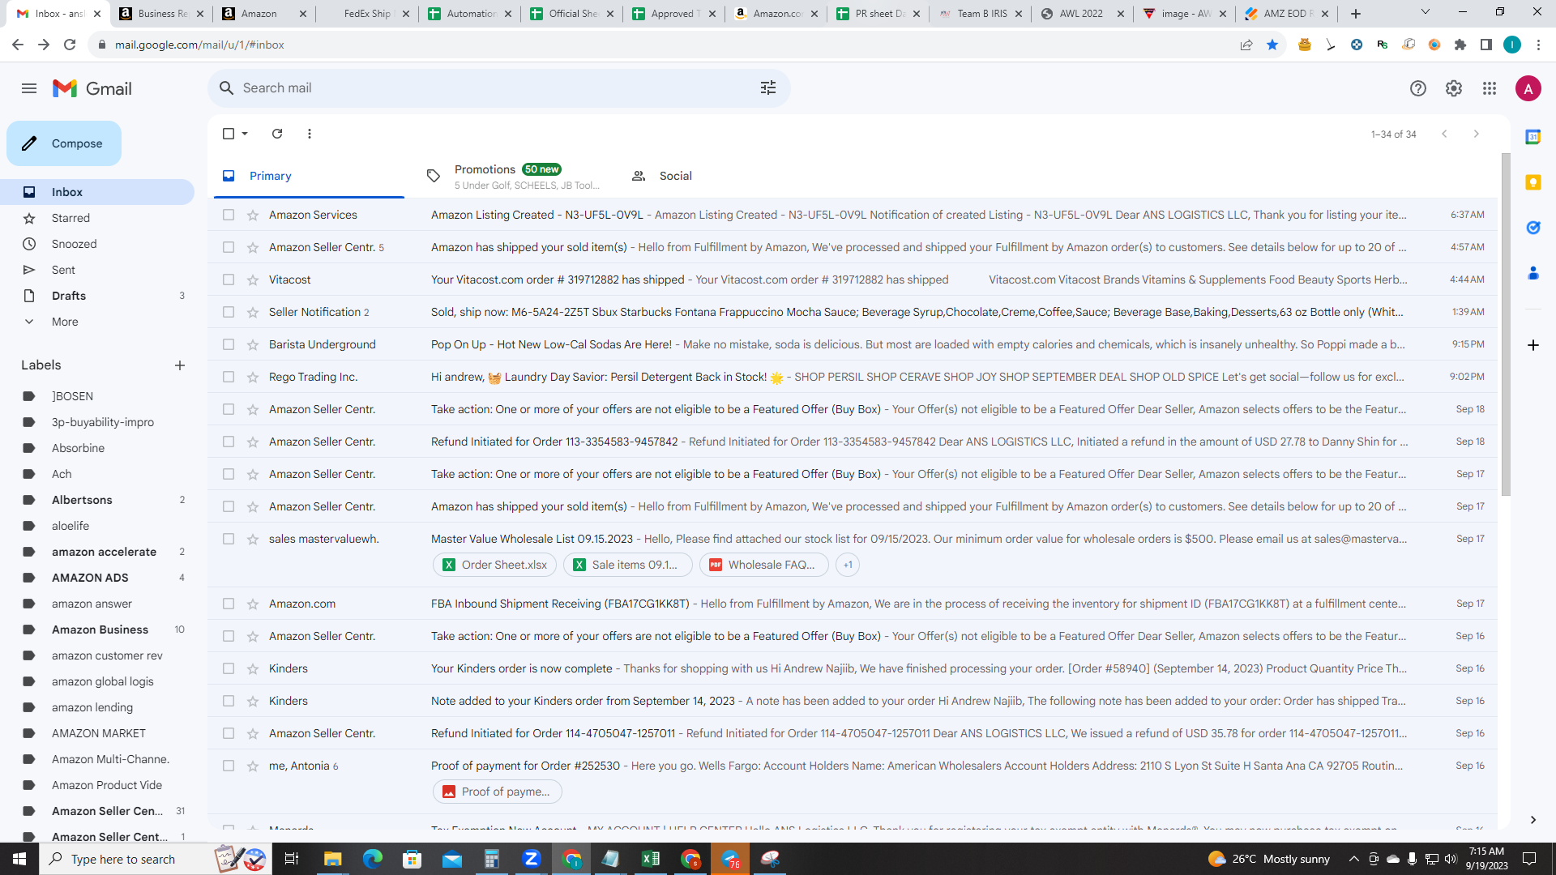Viewport: 1556px width, 875px height.
Task: Star the Barista Underground email
Action: pyautogui.click(x=253, y=344)
